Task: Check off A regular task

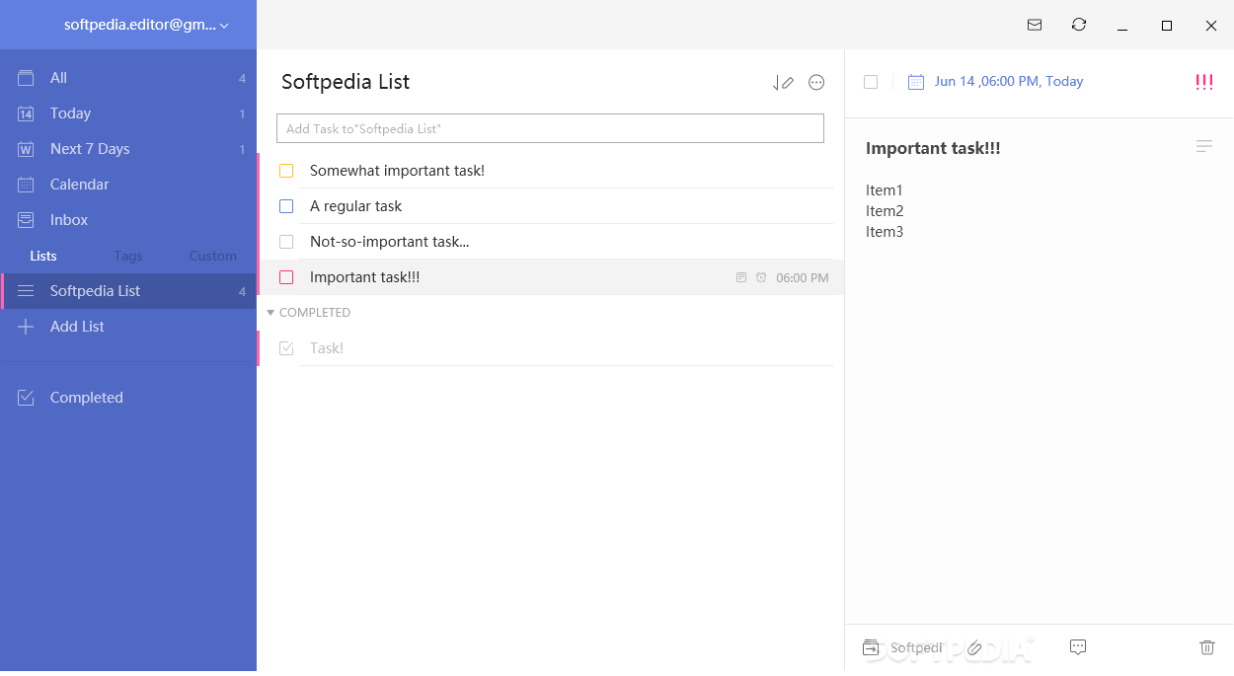Action: (x=286, y=206)
